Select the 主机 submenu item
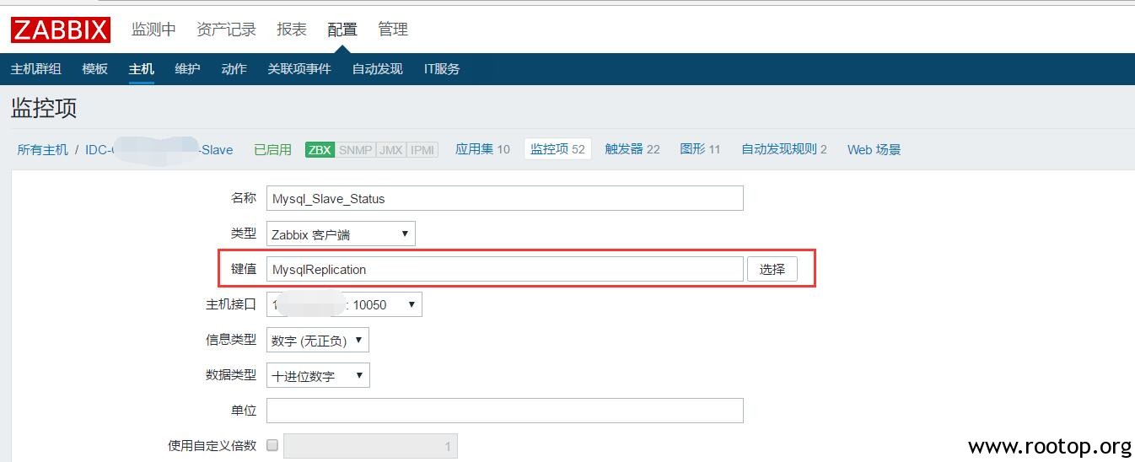This screenshot has width=1135, height=462. click(142, 69)
